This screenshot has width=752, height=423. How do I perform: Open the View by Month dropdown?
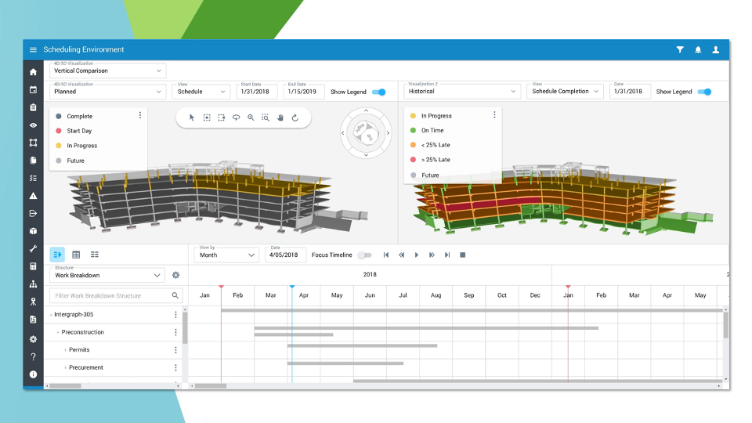point(226,255)
